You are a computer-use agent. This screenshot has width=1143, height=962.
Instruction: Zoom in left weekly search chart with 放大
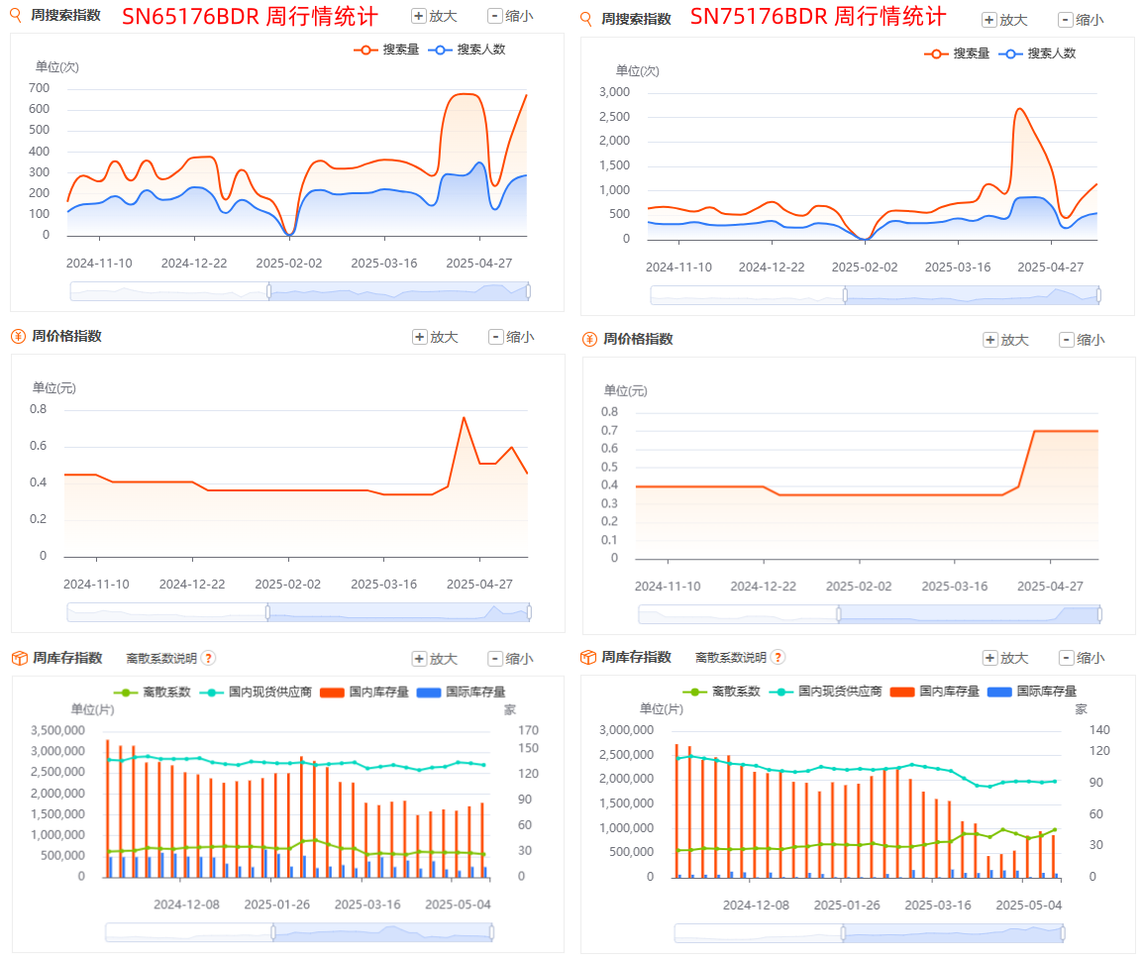(435, 16)
